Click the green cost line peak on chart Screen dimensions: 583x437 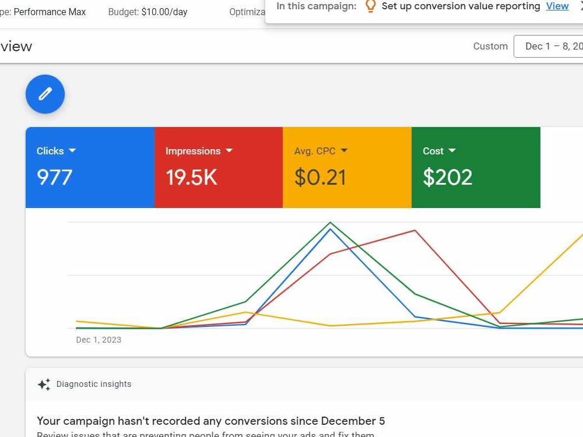click(x=330, y=223)
